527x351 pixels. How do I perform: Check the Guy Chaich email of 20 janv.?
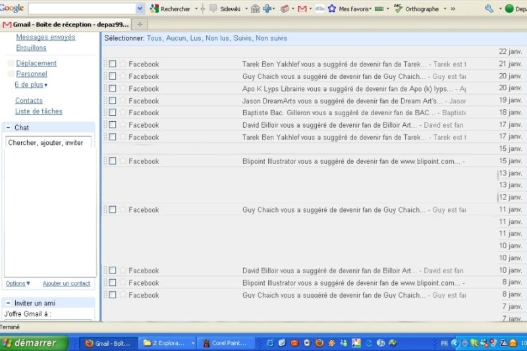coord(112,76)
